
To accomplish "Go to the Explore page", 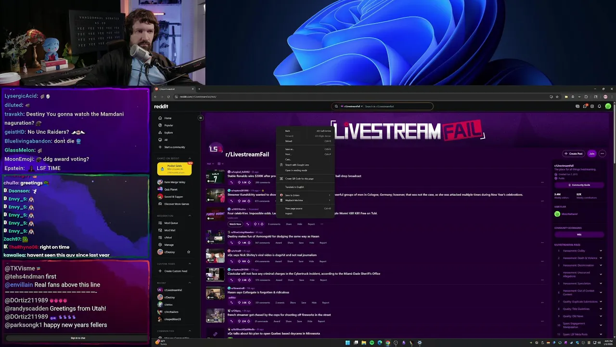I will point(173,133).
